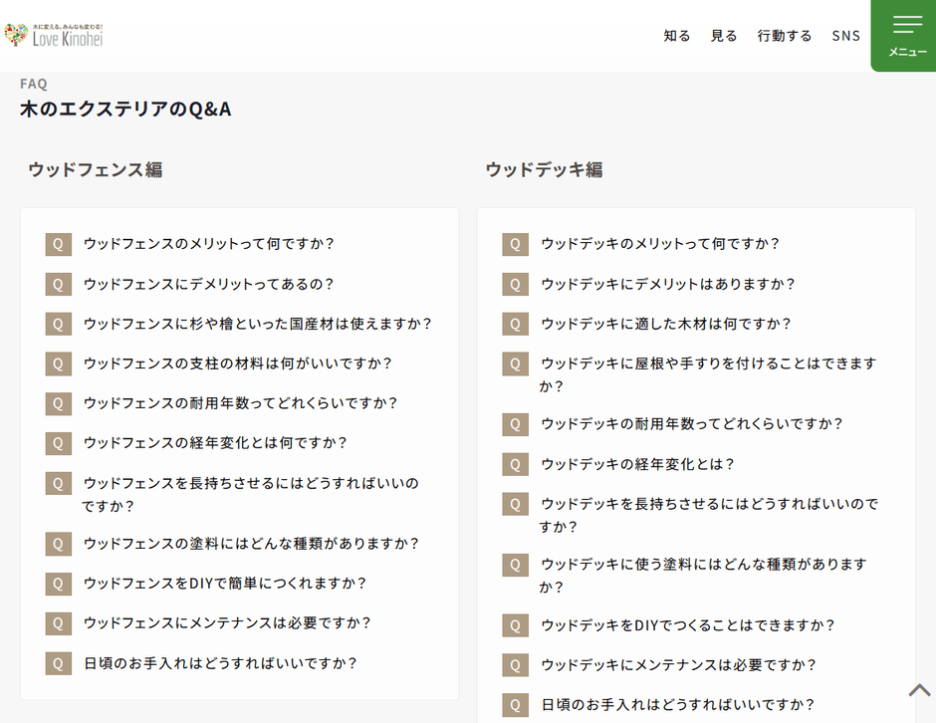
Task: Click the Q icon beside 日頃のお手入れはどうすればいいですか？ in ウッドフェンス編
Action: pos(58,663)
